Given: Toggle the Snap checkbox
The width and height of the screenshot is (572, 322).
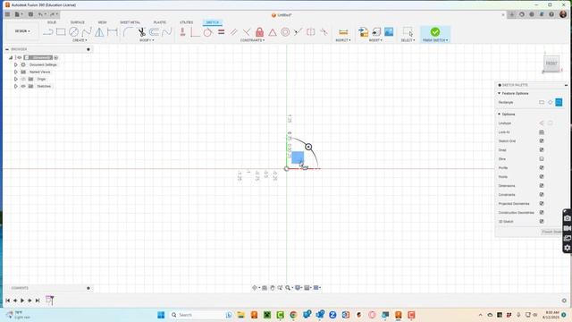Looking at the screenshot, I should click(542, 149).
